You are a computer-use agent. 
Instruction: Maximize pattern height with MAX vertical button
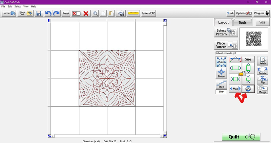point(248,89)
